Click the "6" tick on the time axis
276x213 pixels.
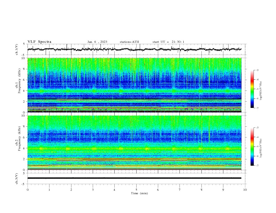[158, 190]
